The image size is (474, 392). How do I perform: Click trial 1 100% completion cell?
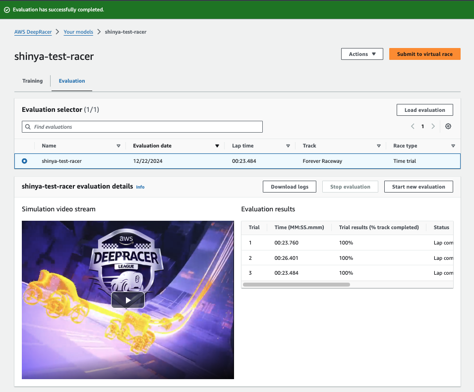tap(346, 243)
